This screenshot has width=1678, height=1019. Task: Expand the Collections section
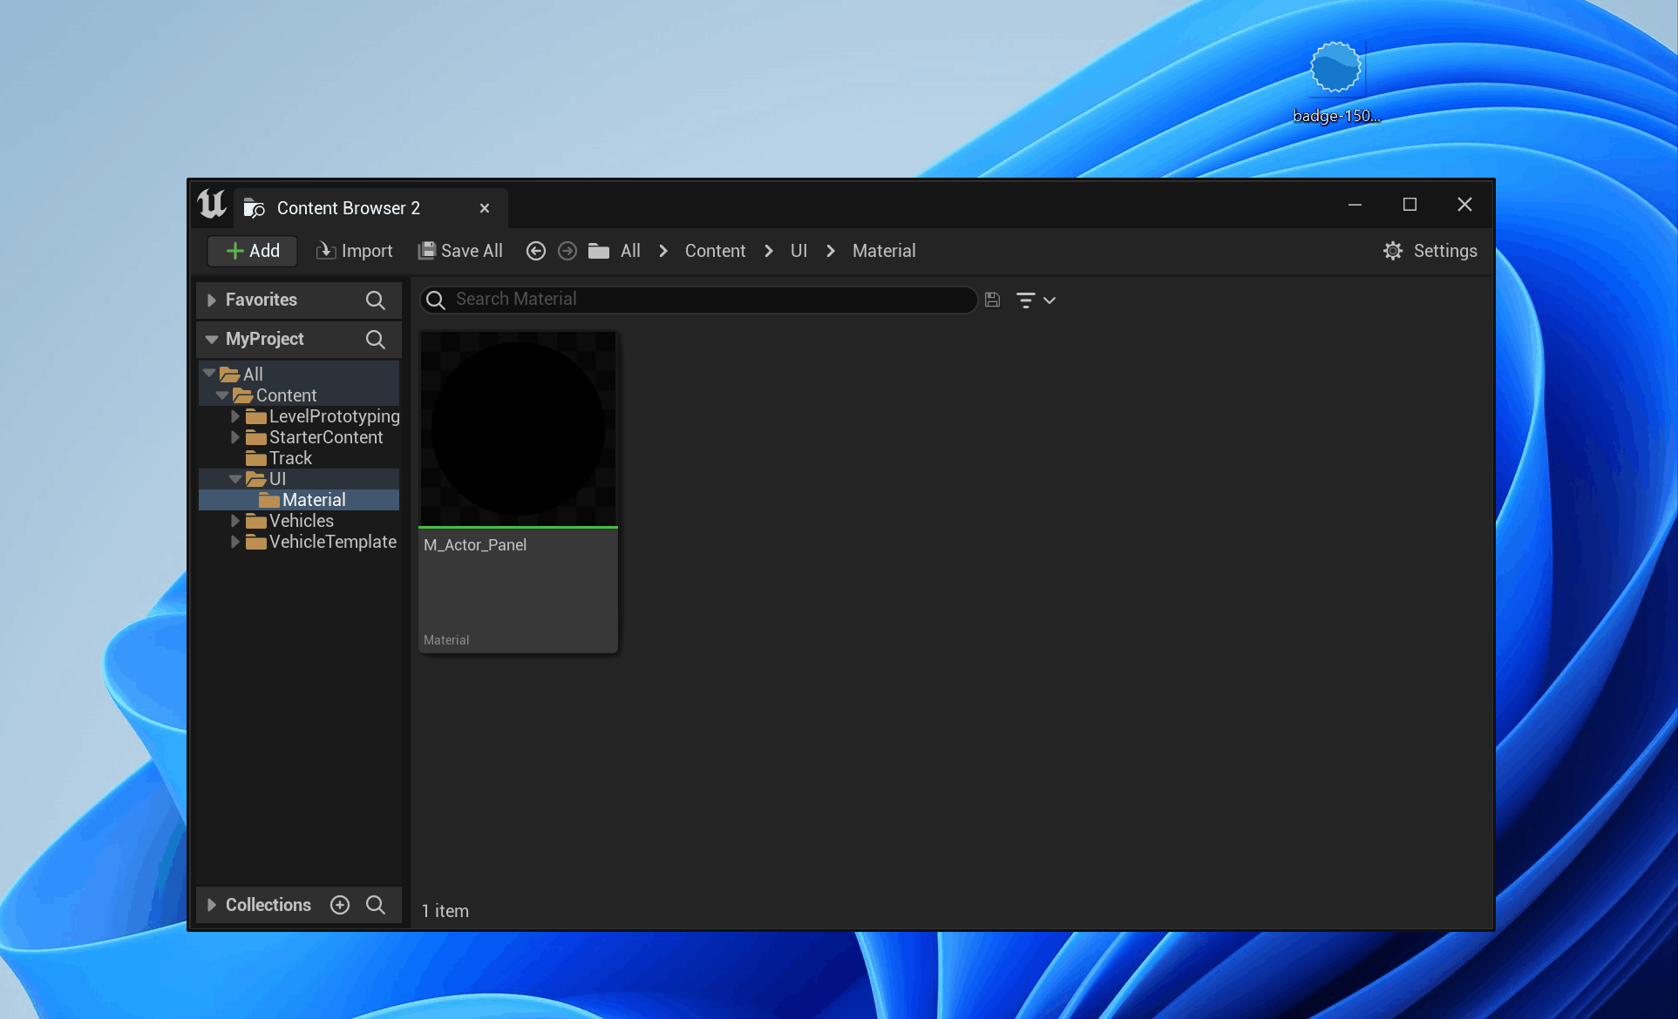[x=212, y=905]
